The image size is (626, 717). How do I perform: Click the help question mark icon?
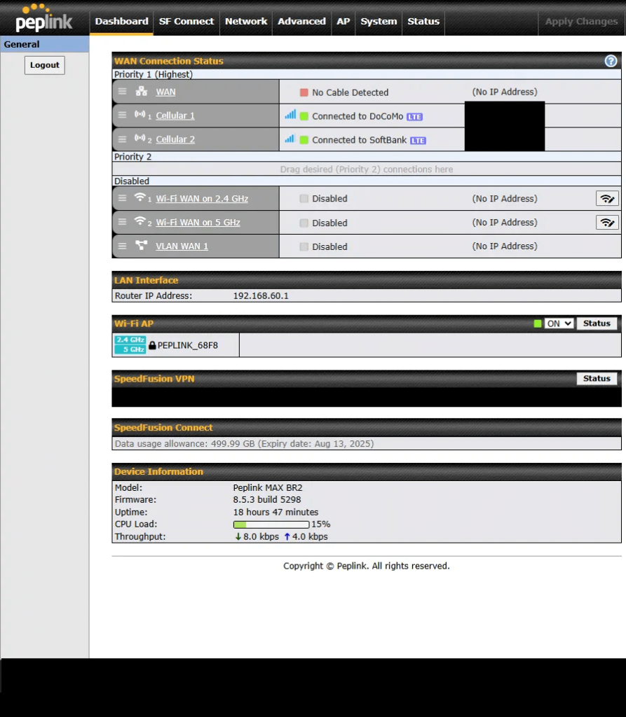[x=611, y=61]
